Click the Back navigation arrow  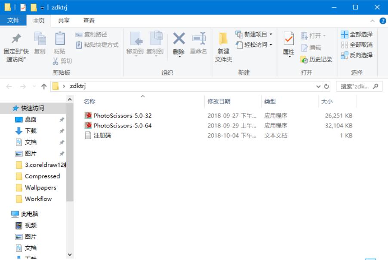point(9,86)
